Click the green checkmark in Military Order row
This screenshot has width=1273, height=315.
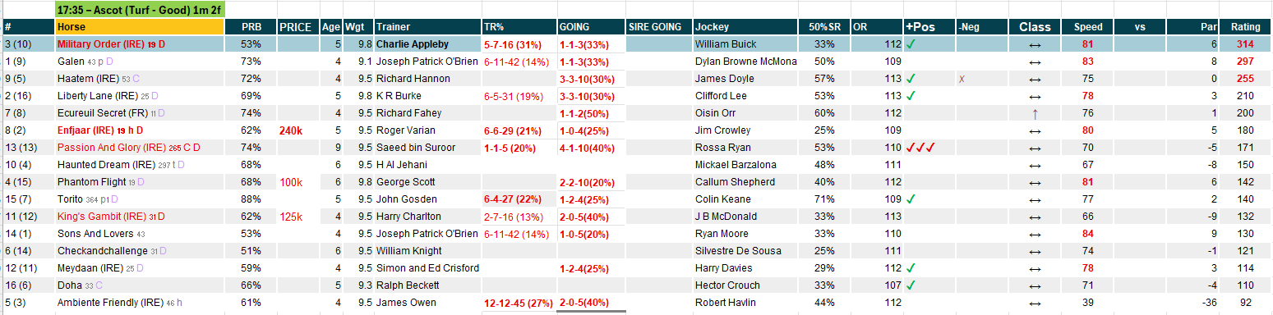click(x=911, y=44)
